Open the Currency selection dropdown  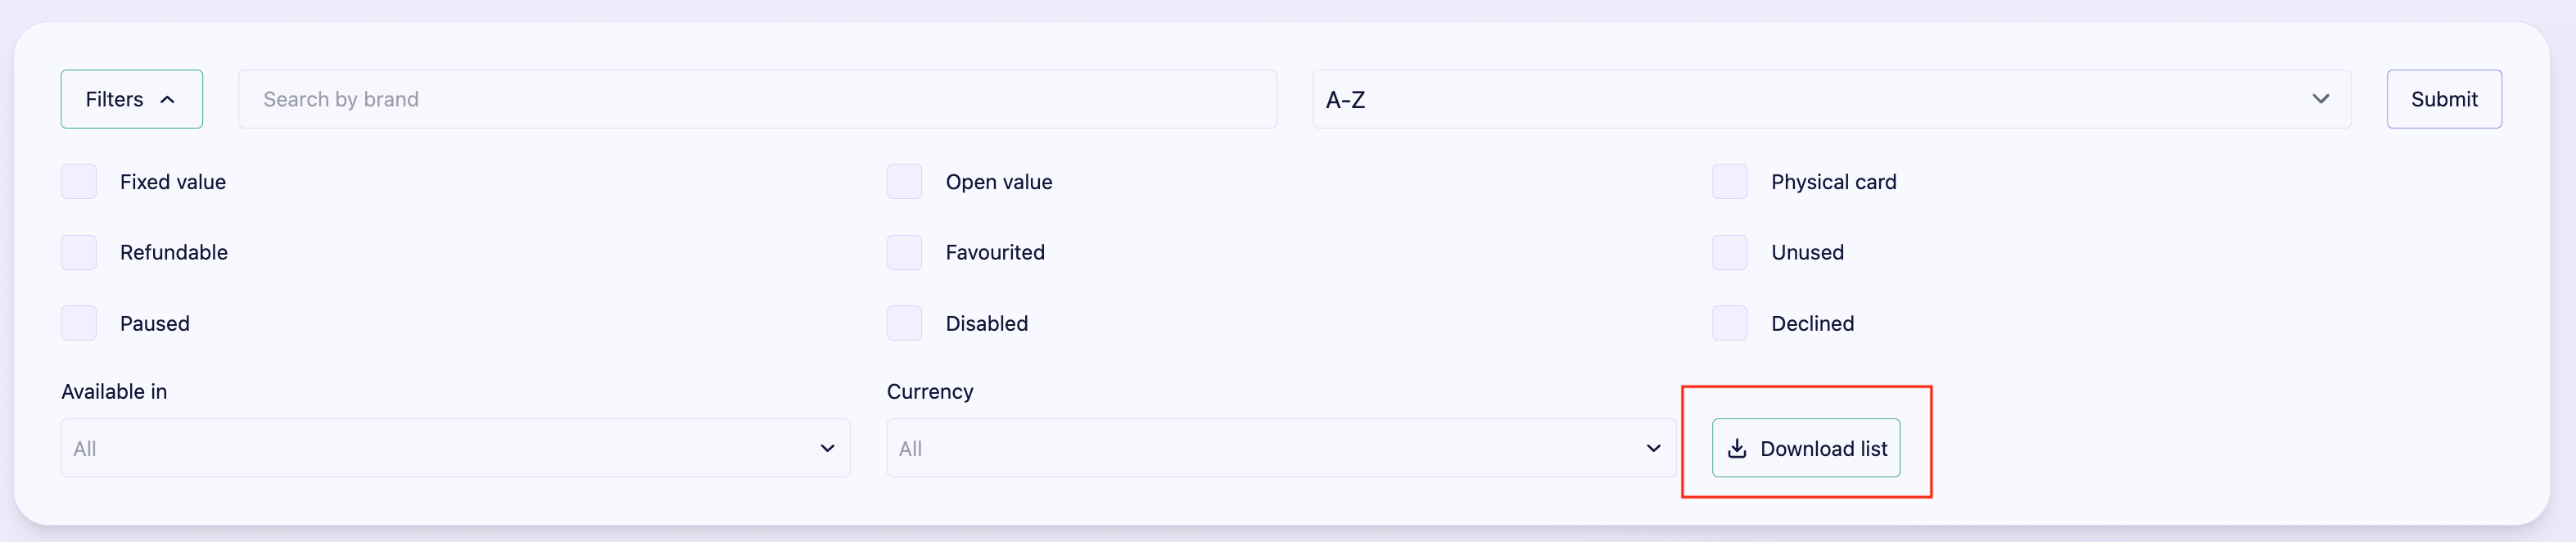[1280, 448]
